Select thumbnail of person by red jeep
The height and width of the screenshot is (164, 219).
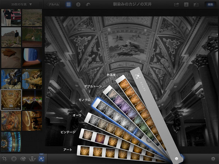point(11,17)
